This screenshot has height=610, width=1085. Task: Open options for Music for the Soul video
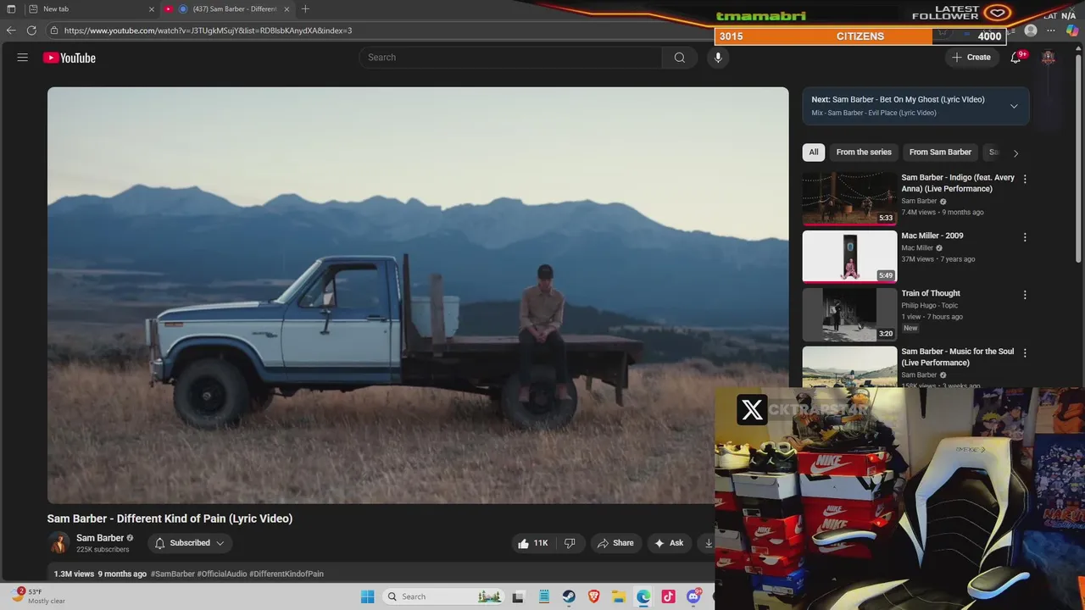point(1025,352)
